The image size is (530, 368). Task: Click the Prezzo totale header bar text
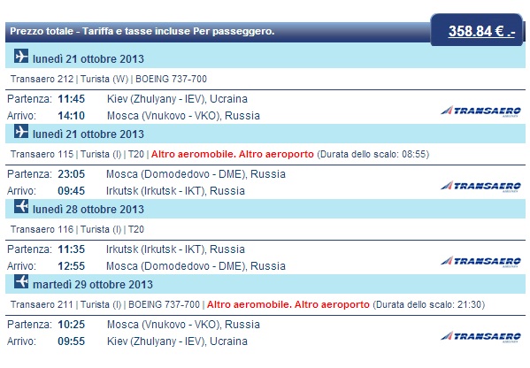coord(142,31)
